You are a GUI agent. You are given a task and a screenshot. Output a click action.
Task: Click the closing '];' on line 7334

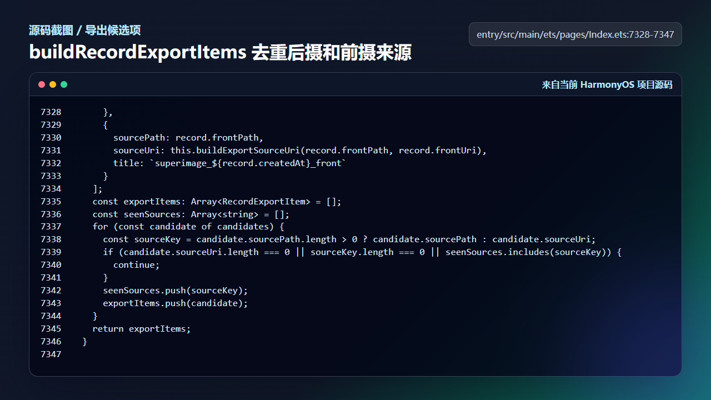click(x=98, y=189)
